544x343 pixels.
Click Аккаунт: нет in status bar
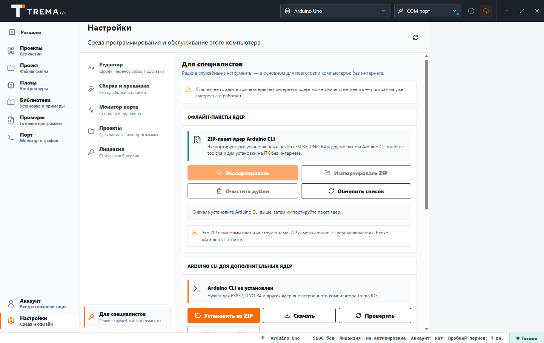pyautogui.click(x=427, y=338)
